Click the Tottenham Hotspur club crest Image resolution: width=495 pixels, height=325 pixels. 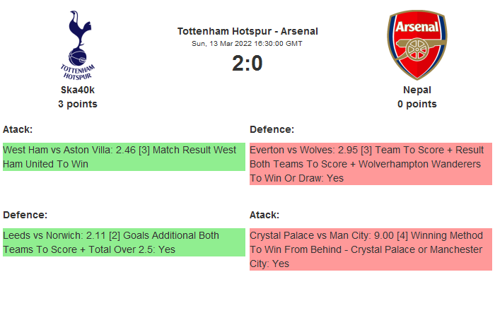click(x=78, y=45)
